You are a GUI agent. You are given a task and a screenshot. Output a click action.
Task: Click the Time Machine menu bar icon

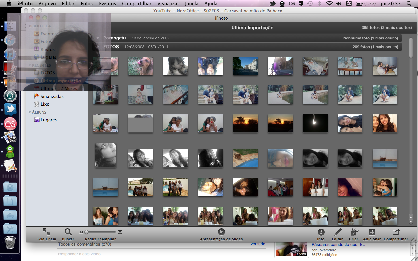[x=310, y=4]
